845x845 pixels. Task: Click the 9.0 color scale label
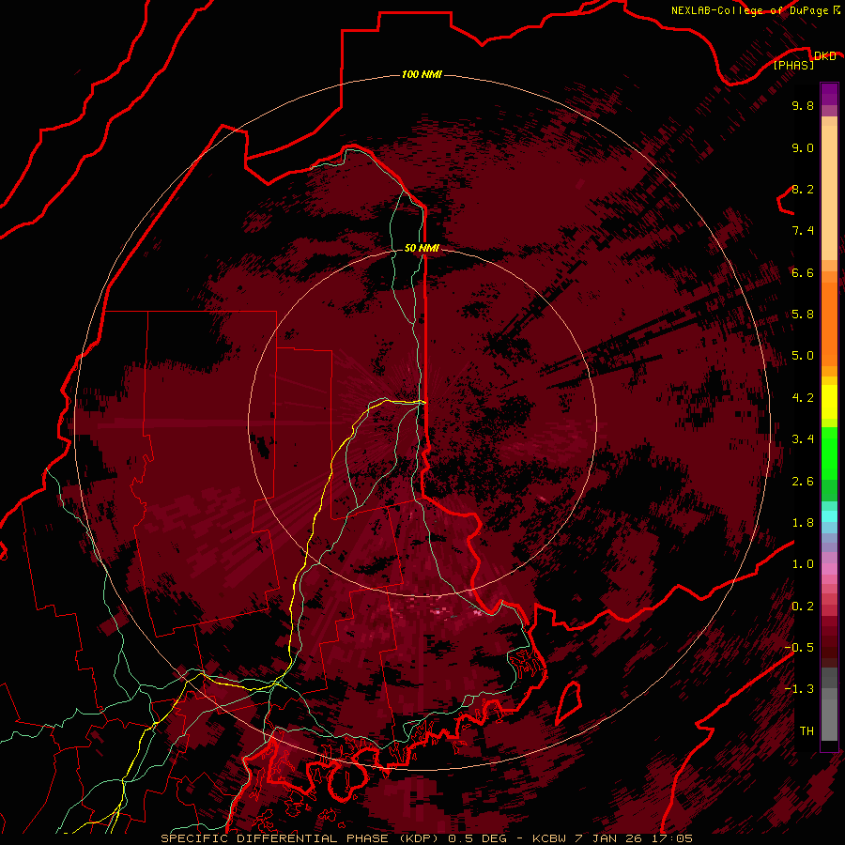pos(803,147)
